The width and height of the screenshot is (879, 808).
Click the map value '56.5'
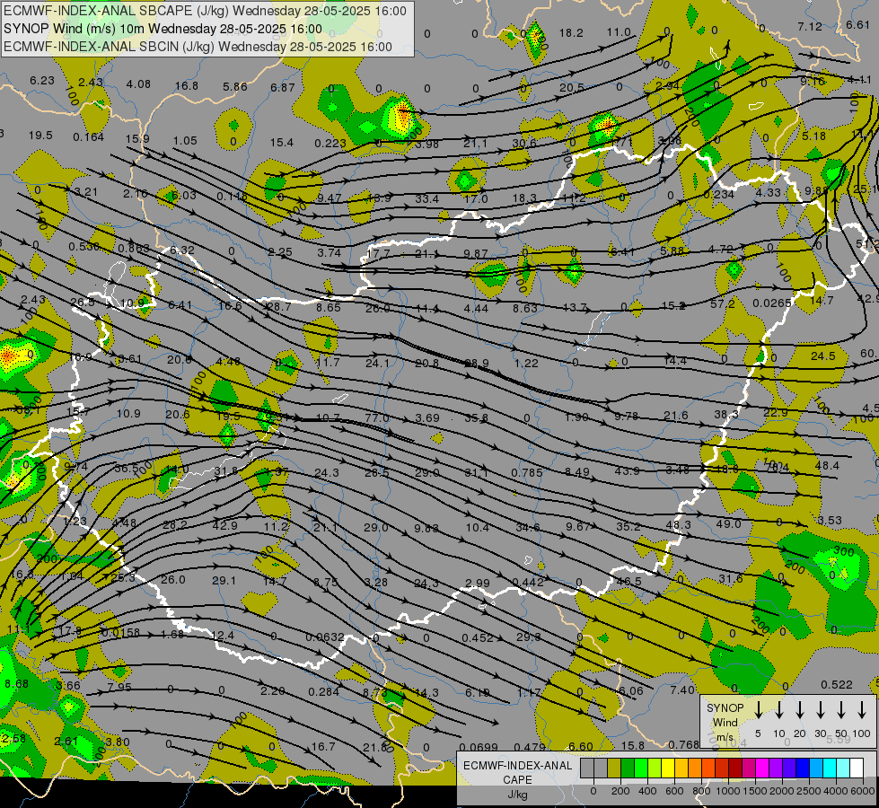point(127,469)
